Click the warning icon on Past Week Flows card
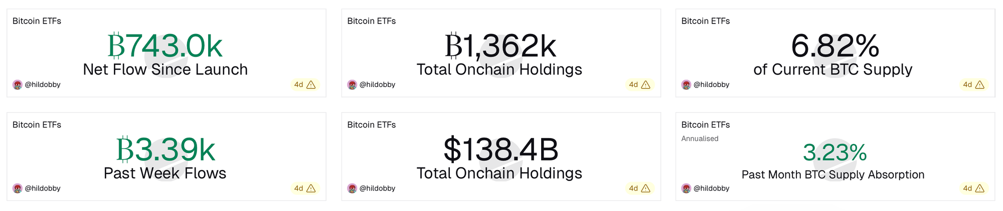 [x=311, y=188]
